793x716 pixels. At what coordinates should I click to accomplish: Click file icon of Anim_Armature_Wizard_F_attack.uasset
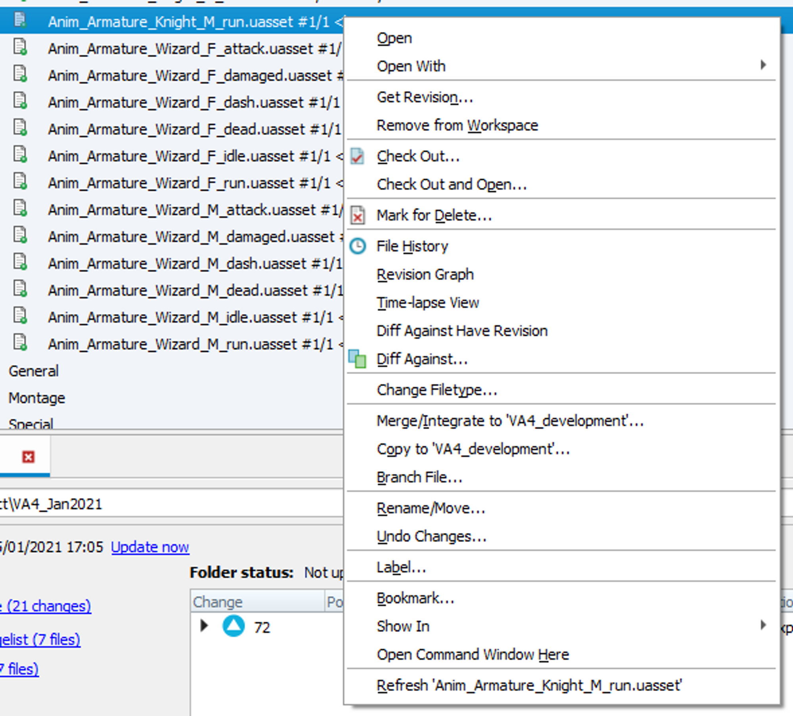pyautogui.click(x=20, y=47)
